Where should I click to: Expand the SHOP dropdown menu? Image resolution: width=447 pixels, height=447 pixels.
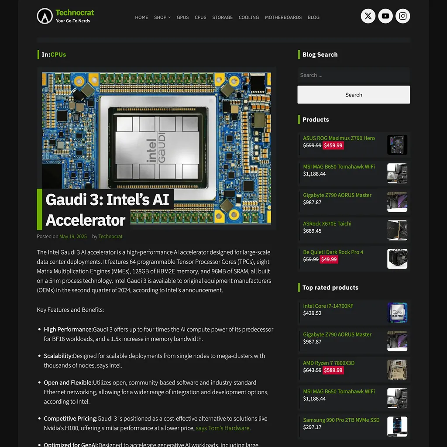(x=162, y=17)
